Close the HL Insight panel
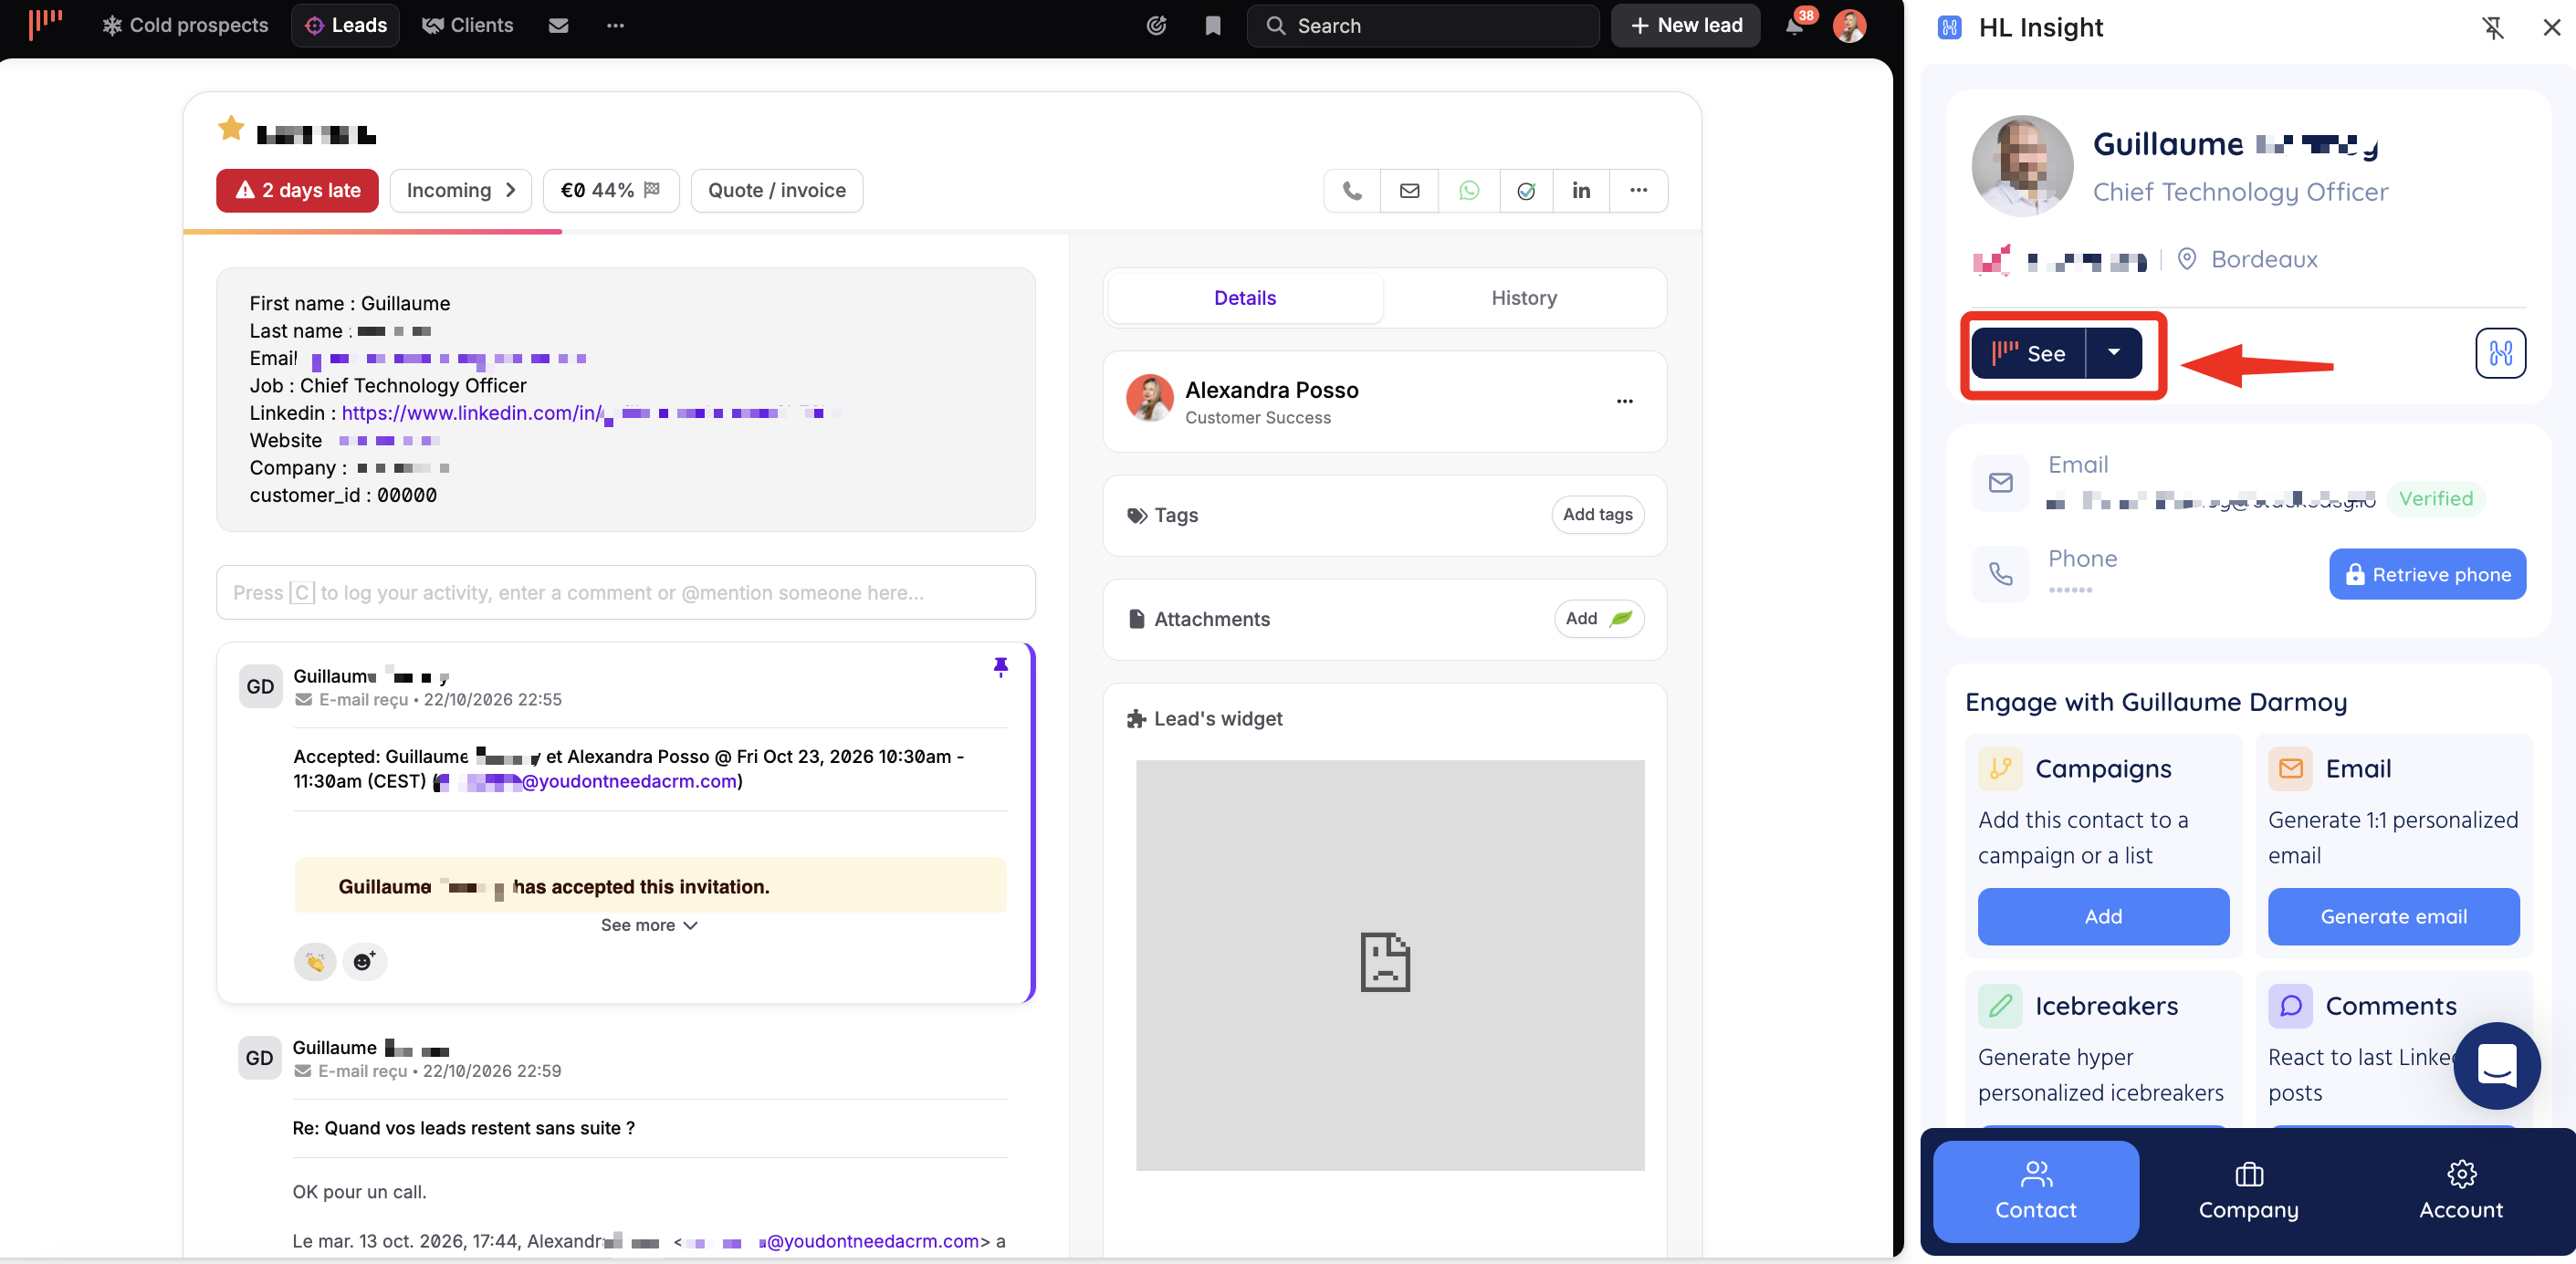Image resolution: width=2576 pixels, height=1264 pixels. coord(2551,28)
